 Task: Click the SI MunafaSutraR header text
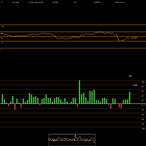tap(36, 2)
